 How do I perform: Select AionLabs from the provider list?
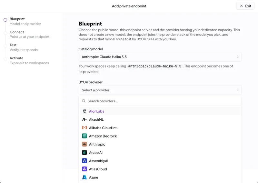pyautogui.click(x=160, y=111)
